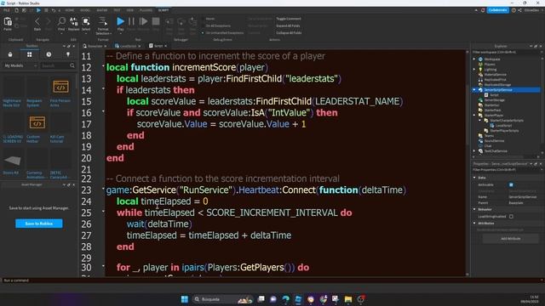Switch to the HOME ribbon tab

(x=70, y=10)
